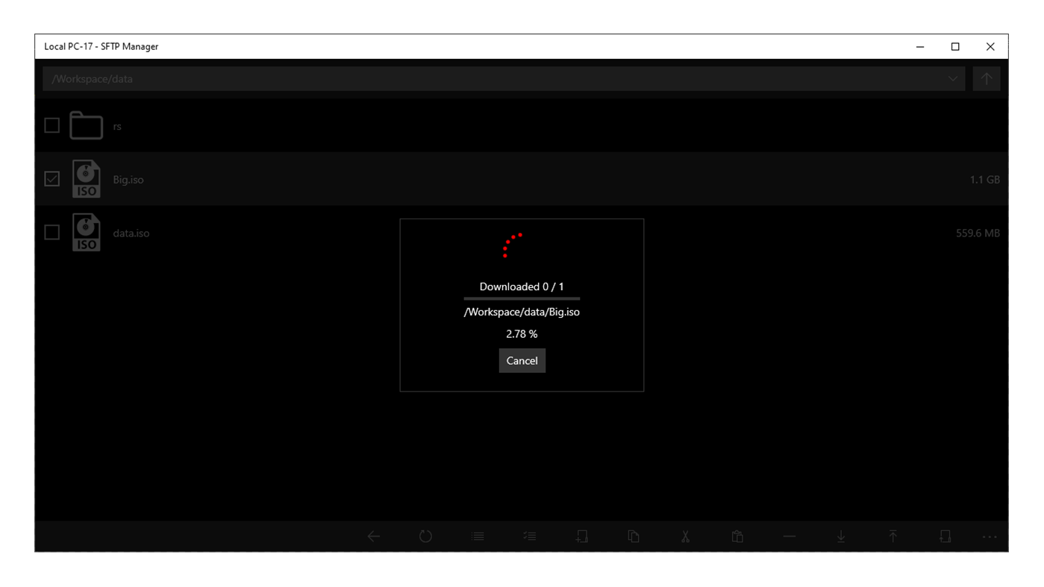
Task: Open the rs folder
Action: coord(117,125)
